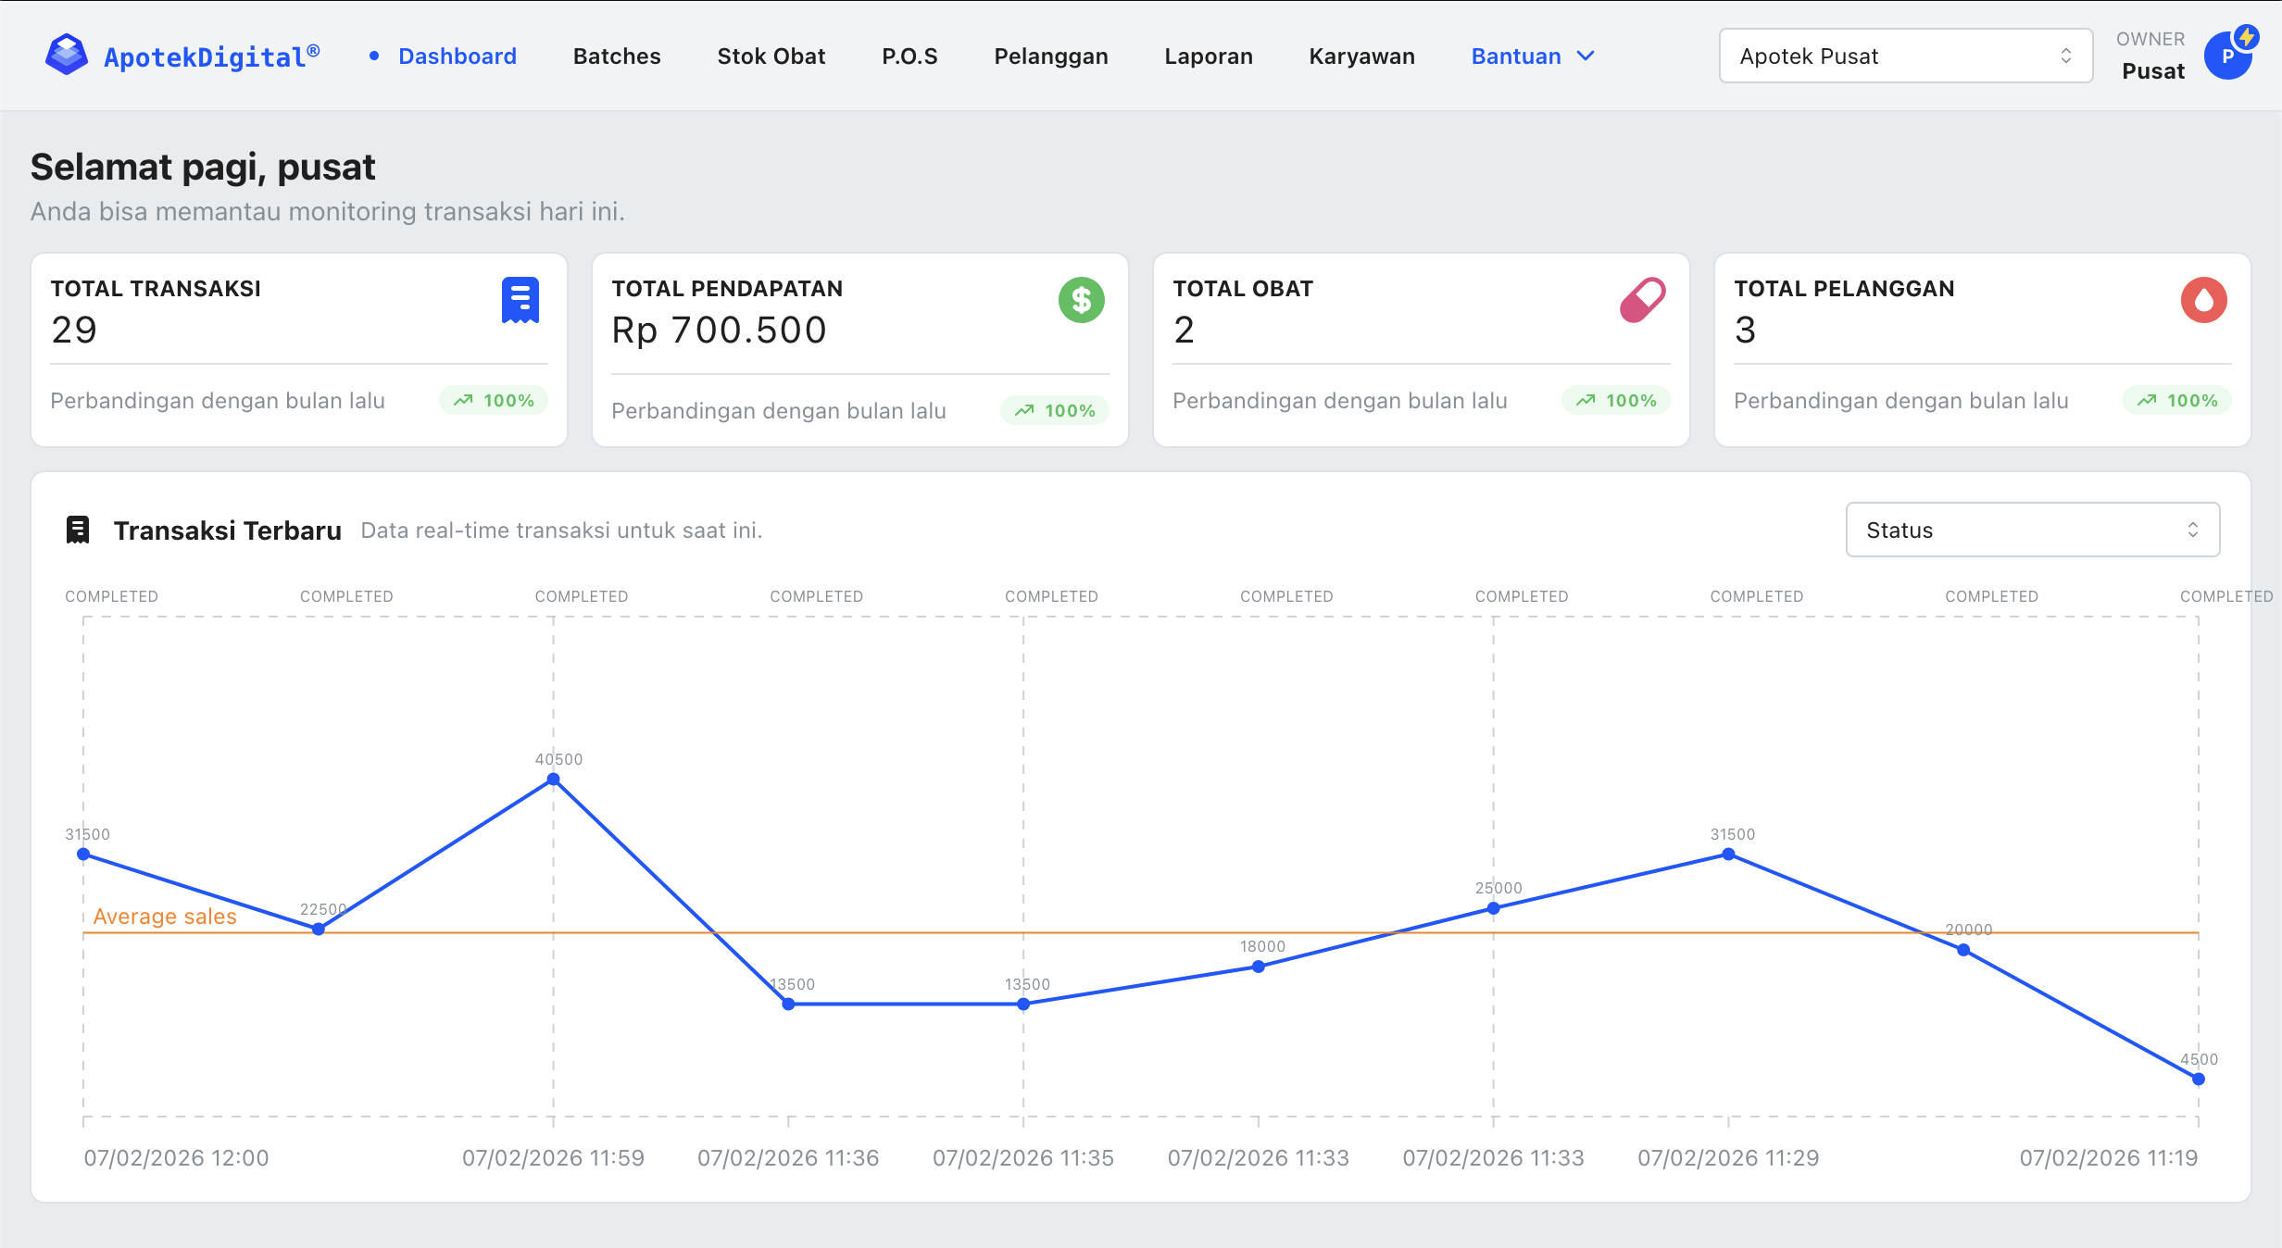Open the Laporan page
Screen dimensions: 2282x1248
1209,56
